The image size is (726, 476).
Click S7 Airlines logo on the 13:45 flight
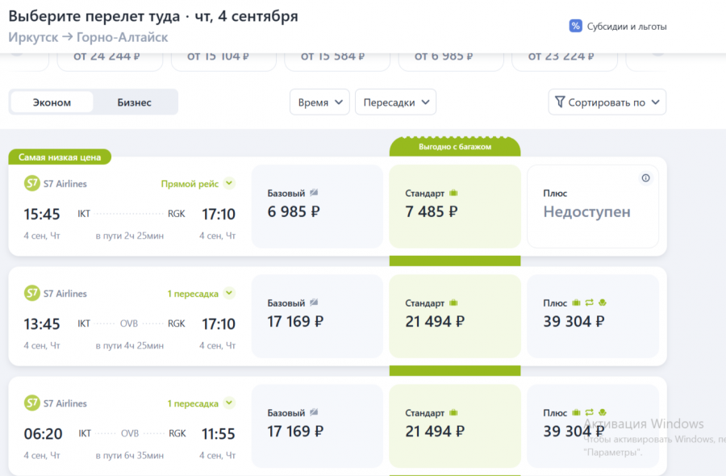32,294
